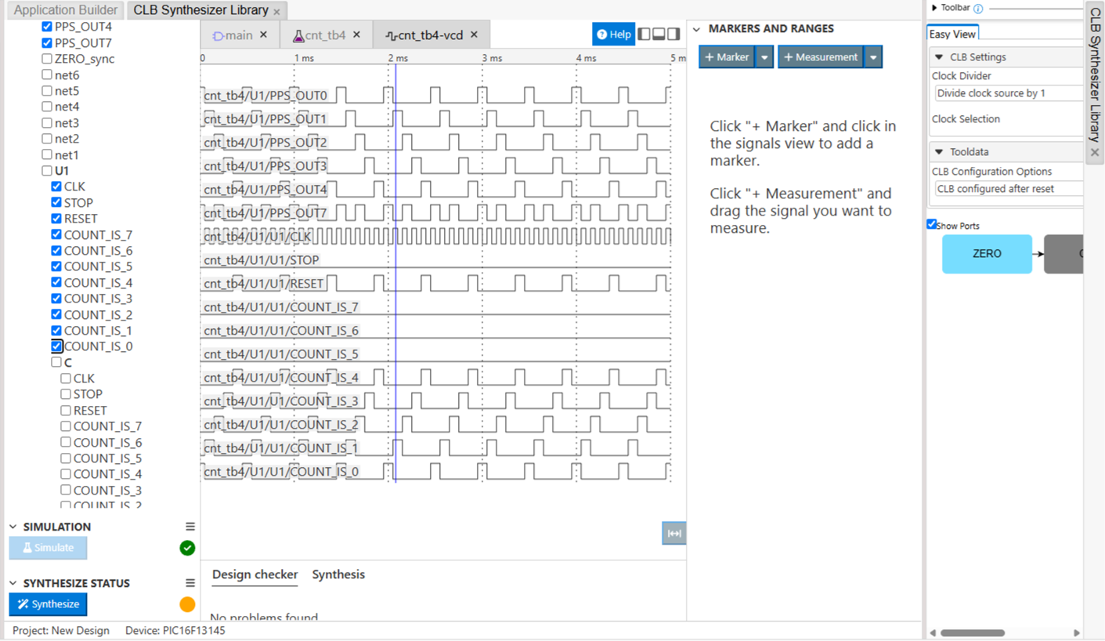
Task: Click the cnt_tb4/U1/U1/CLK waveform label
Action: click(x=258, y=237)
